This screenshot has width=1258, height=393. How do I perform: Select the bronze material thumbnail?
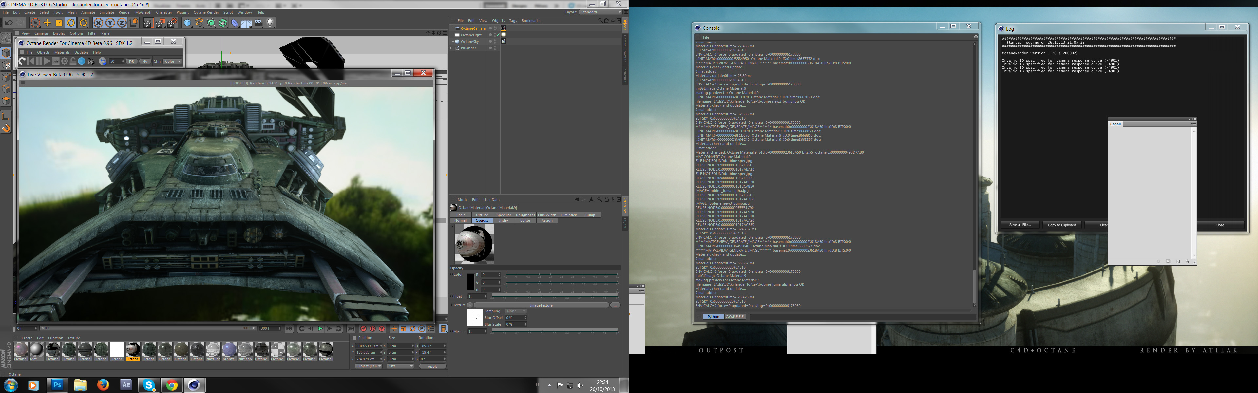point(229,350)
